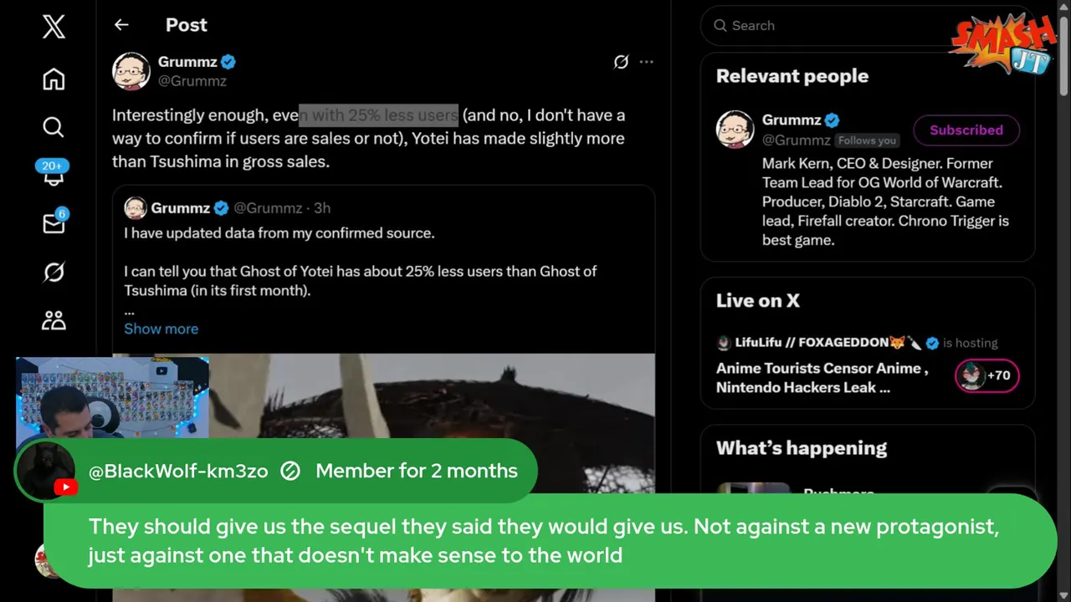This screenshot has width=1071, height=602.
Task: Open Notifications with 20+ badge
Action: 54,174
